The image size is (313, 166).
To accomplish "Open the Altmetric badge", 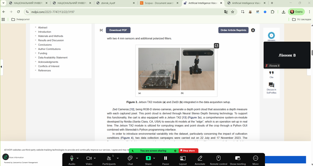I will (271, 36).
